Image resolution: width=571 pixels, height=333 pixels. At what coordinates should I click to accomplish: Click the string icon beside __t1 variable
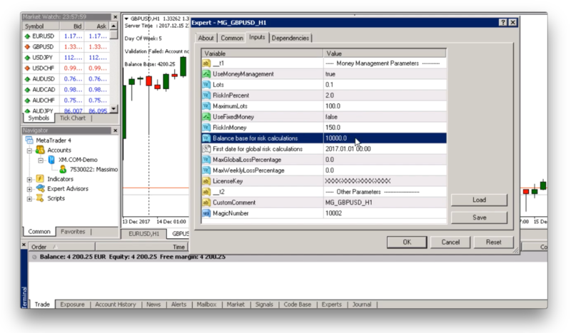[206, 63]
